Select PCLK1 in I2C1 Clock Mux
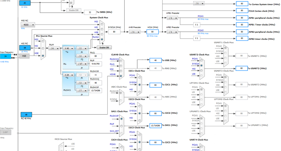281x151 pixels. tap(140, 77)
